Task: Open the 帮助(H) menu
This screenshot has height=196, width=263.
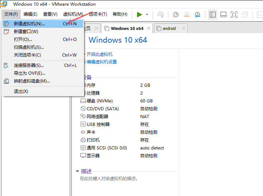Action: [120, 14]
